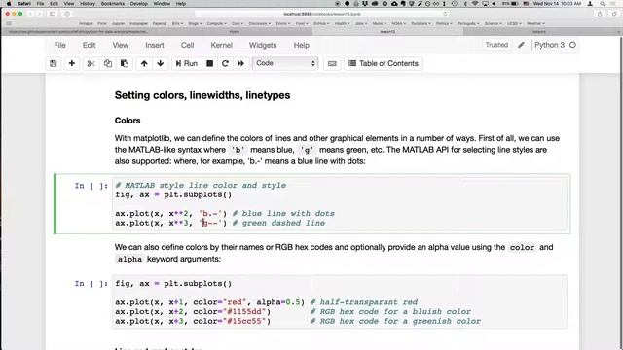Expand the UCSD bookmarks folder

click(x=514, y=23)
